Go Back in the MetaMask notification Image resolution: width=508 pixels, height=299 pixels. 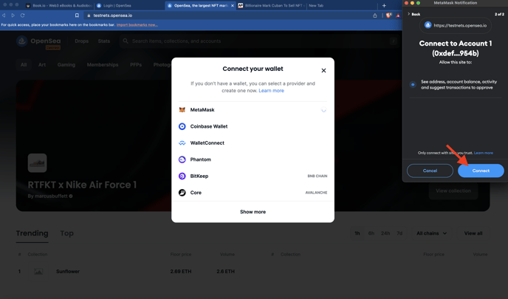click(x=413, y=14)
